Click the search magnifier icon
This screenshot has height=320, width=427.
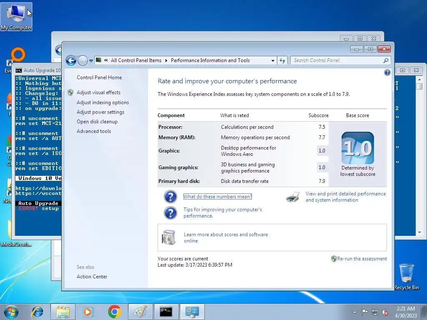[386, 60]
